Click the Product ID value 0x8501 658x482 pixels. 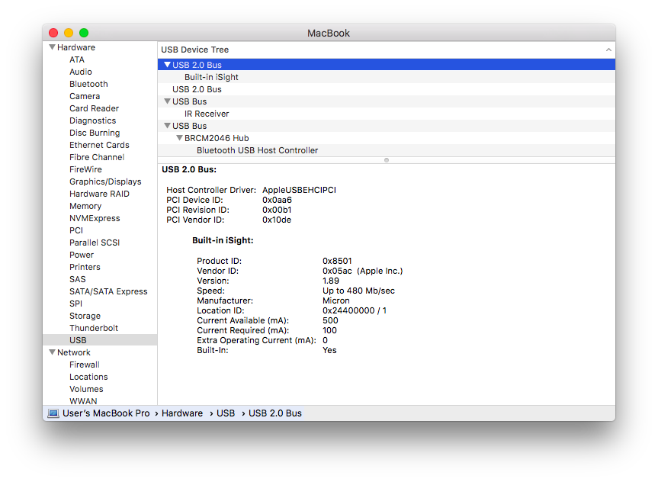pyautogui.click(x=337, y=261)
